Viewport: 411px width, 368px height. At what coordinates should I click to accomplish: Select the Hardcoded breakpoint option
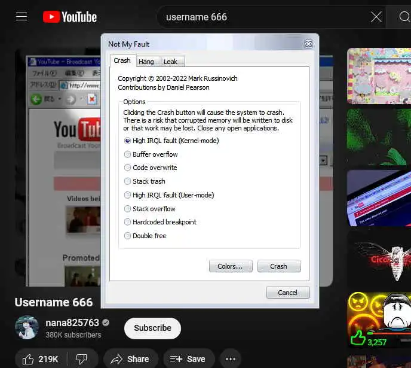click(x=160, y=222)
